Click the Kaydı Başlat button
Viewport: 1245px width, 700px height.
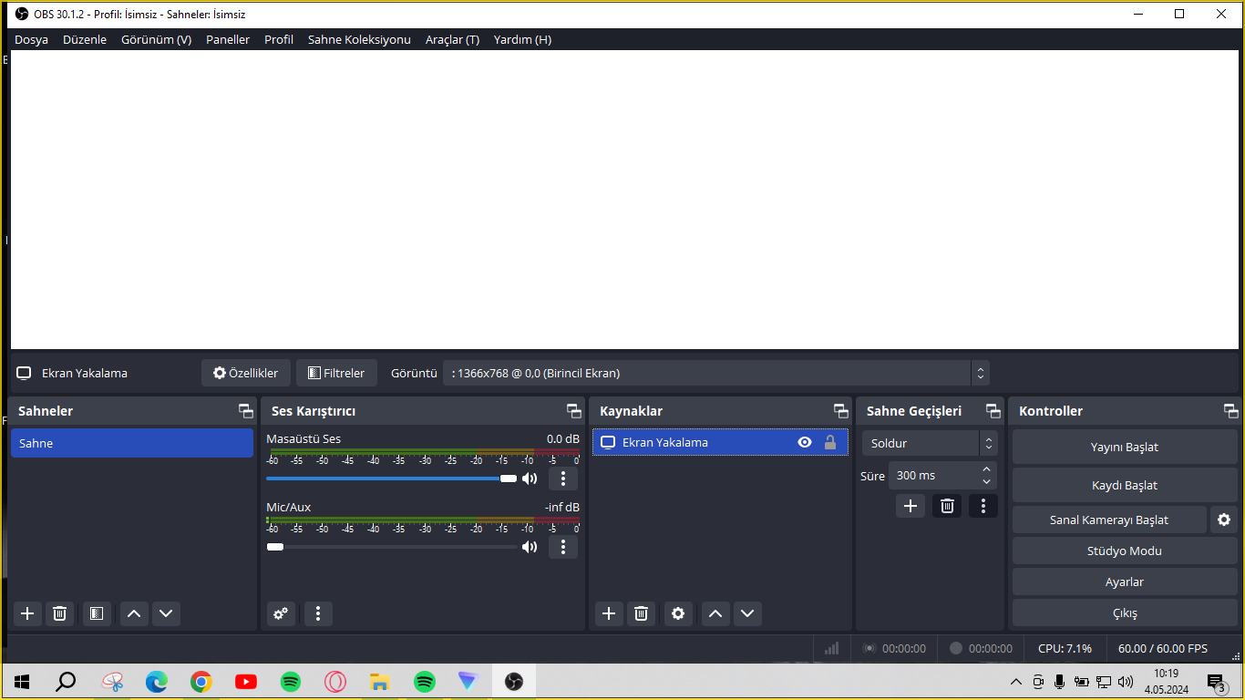tap(1125, 485)
